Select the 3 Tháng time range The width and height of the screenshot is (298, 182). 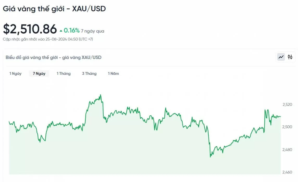[x=89, y=73]
